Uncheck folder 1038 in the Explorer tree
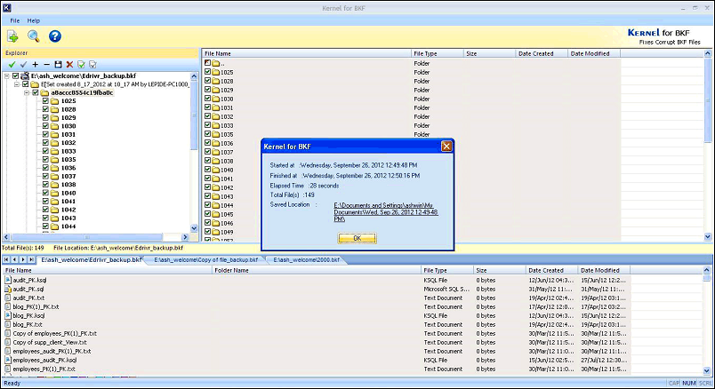 [45, 185]
